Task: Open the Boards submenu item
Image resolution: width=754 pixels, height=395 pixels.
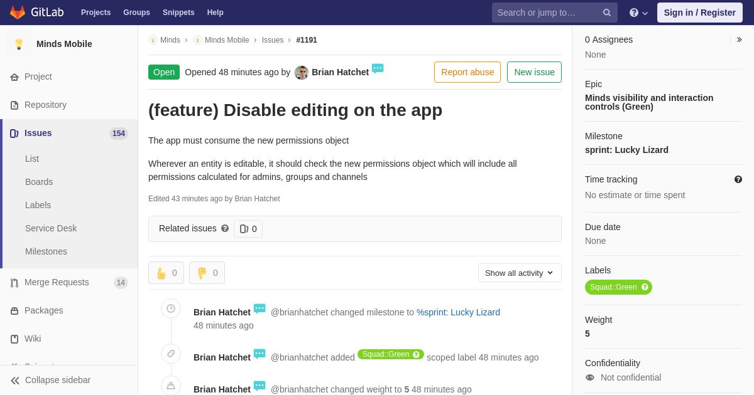Action: point(39,182)
